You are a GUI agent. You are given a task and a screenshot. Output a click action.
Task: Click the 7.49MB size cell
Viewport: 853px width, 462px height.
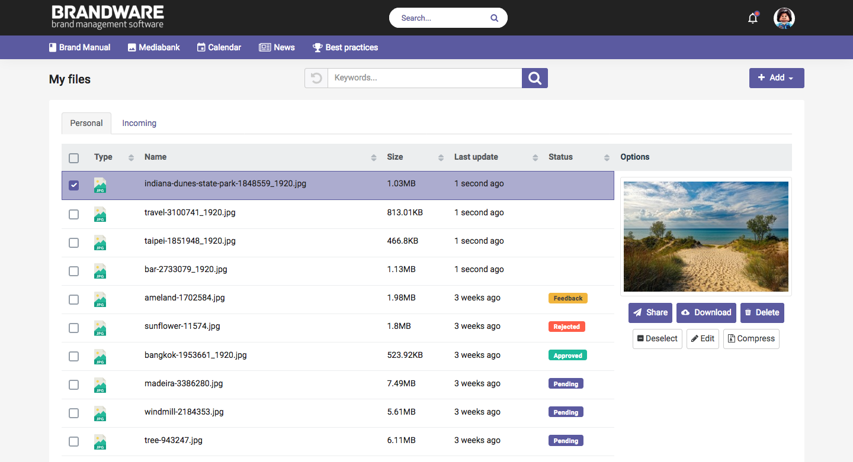pyautogui.click(x=402, y=383)
